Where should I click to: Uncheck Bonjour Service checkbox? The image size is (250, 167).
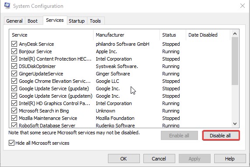[14, 51]
